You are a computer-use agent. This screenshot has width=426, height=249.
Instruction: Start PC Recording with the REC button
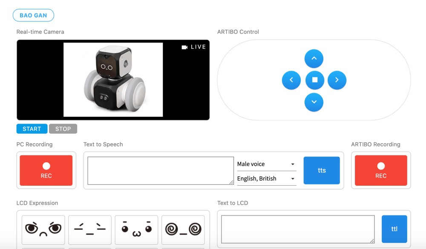[46, 170]
